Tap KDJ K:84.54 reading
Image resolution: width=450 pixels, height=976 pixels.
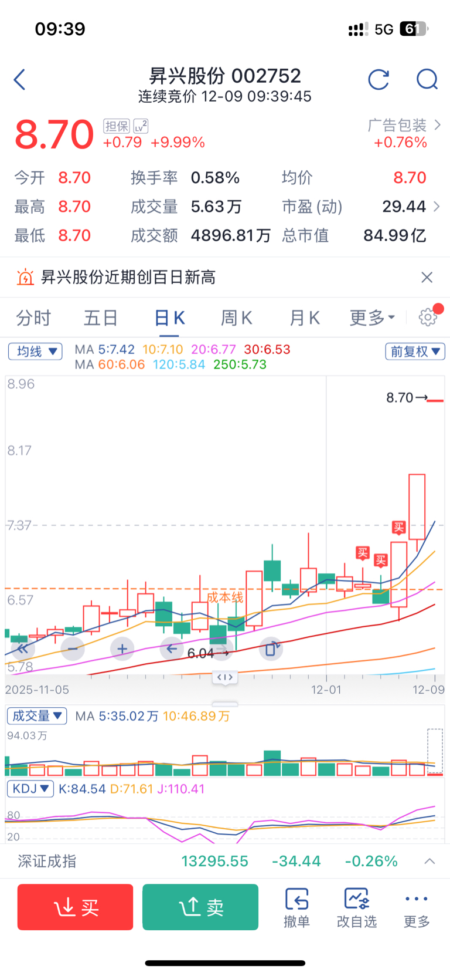pos(82,789)
